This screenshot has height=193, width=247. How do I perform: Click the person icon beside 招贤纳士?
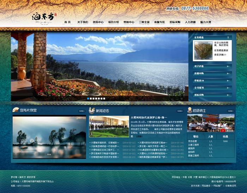pos(189,110)
